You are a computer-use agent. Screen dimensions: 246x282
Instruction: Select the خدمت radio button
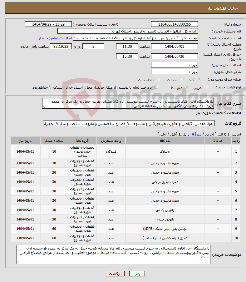click(182, 79)
